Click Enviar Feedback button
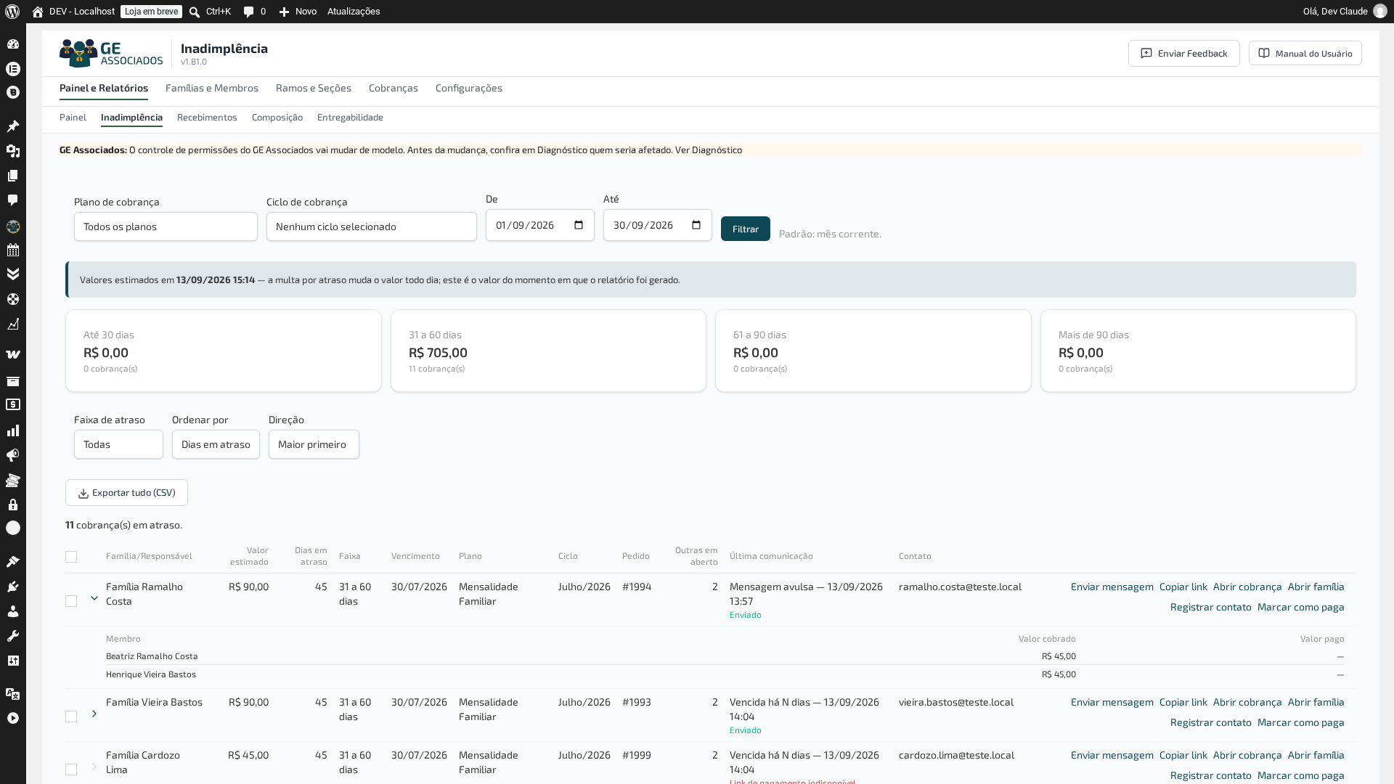The image size is (1394, 784). [1184, 53]
